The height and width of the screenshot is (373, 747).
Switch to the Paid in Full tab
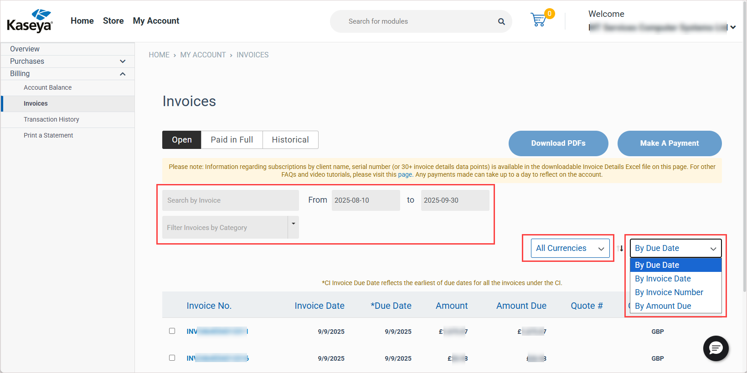pyautogui.click(x=232, y=140)
